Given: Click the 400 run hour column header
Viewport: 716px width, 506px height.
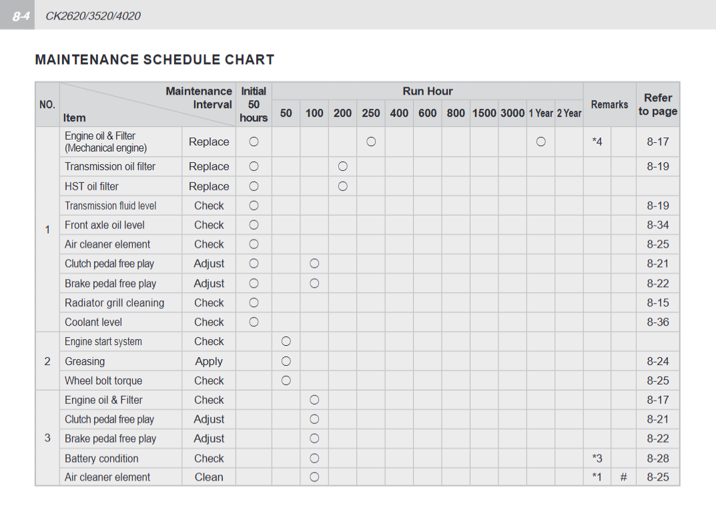Looking at the screenshot, I should pyautogui.click(x=399, y=113).
